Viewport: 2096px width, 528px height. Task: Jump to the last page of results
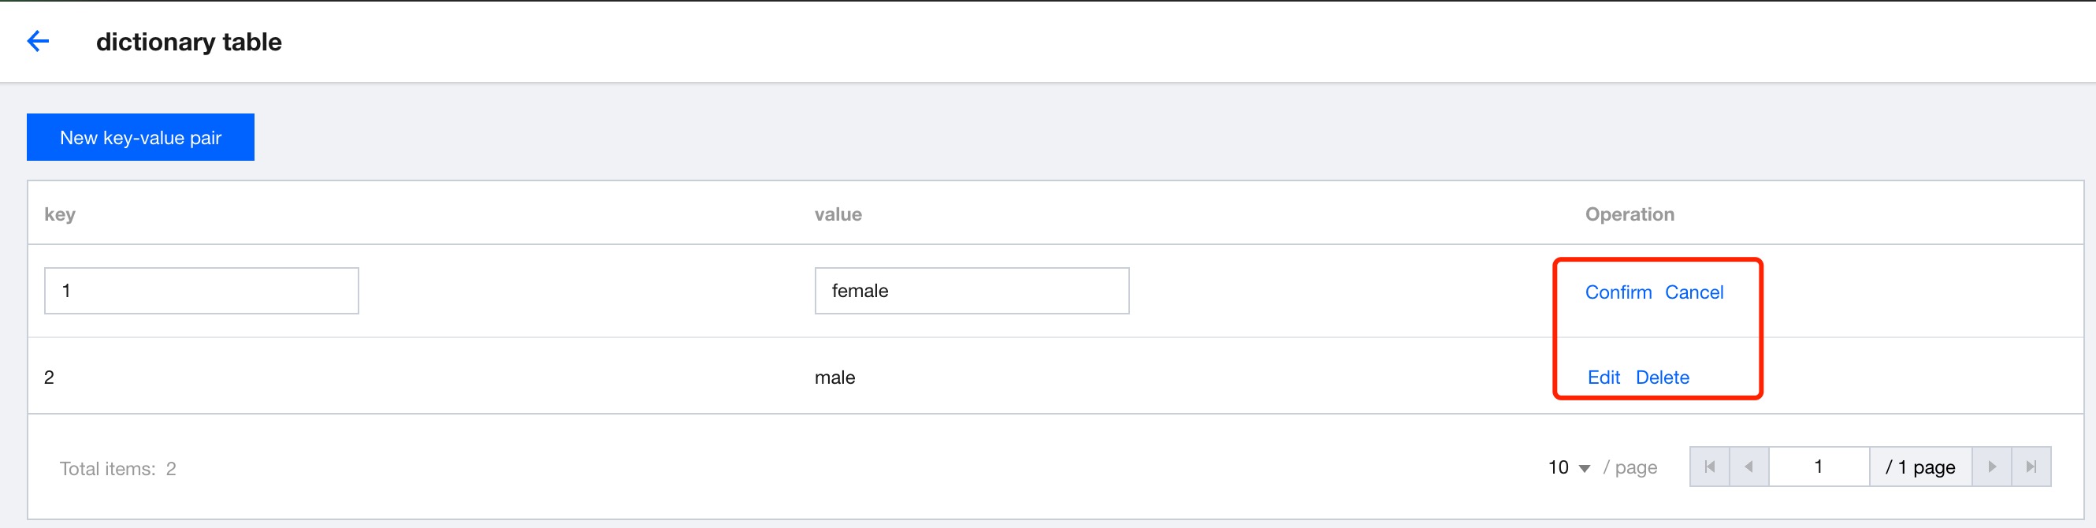[2031, 467]
